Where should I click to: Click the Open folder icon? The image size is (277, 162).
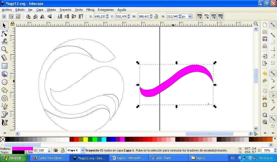tap(265, 32)
